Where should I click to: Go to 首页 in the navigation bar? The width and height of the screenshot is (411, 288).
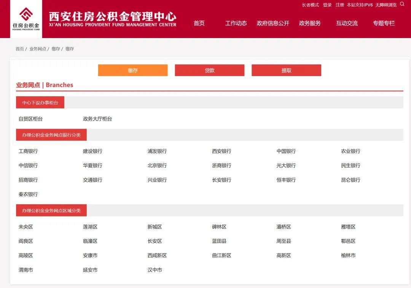point(199,23)
